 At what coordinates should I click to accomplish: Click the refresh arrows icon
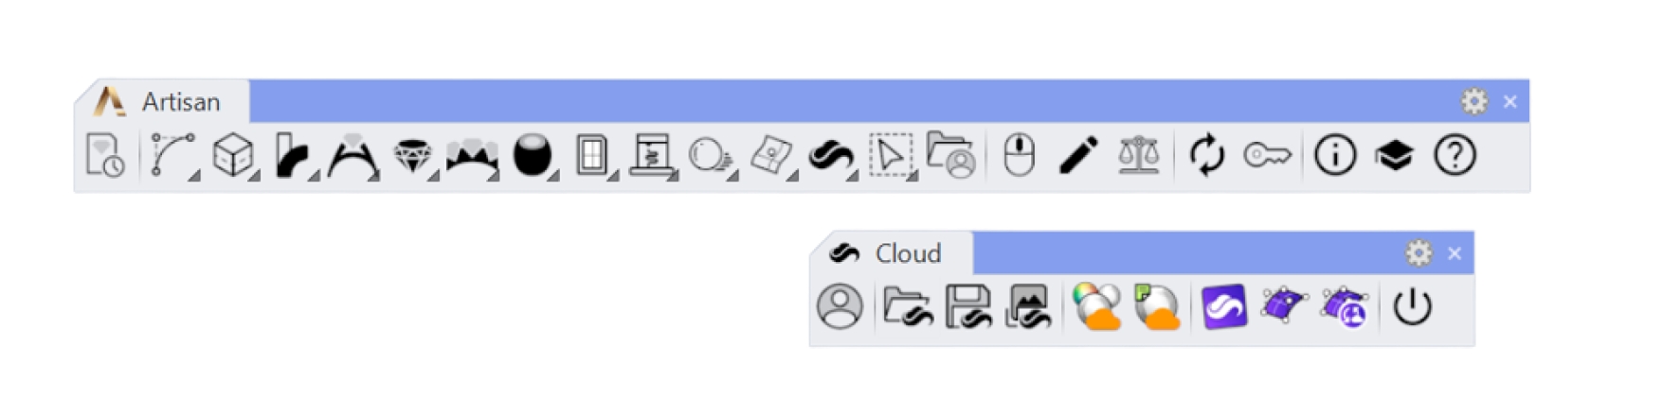point(1206,155)
